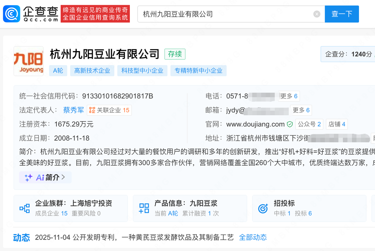Clear the search box with the X icon

[317, 14]
